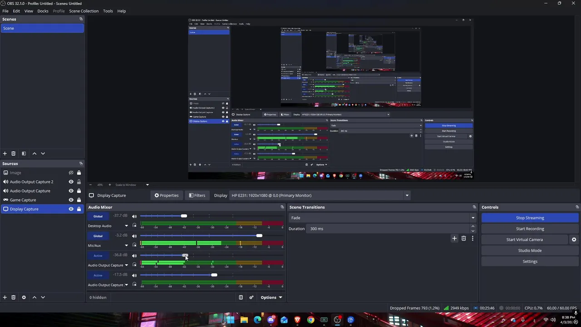Float the Scene Transitions dock
581x327 pixels.
[x=474, y=207]
